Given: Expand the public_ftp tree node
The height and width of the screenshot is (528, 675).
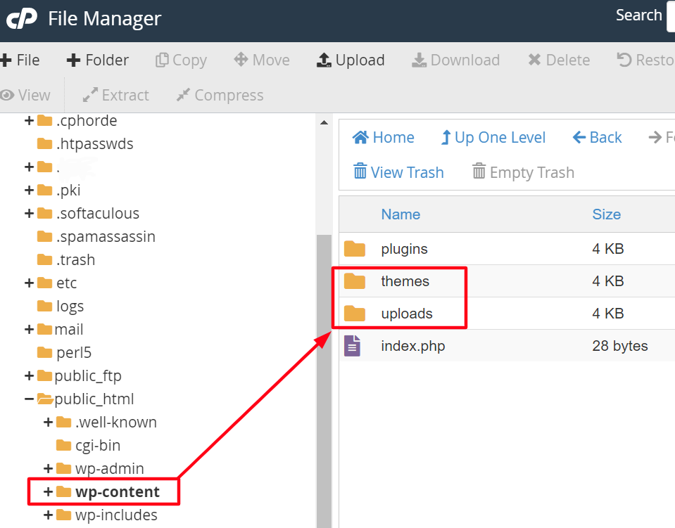Looking at the screenshot, I should pos(30,376).
